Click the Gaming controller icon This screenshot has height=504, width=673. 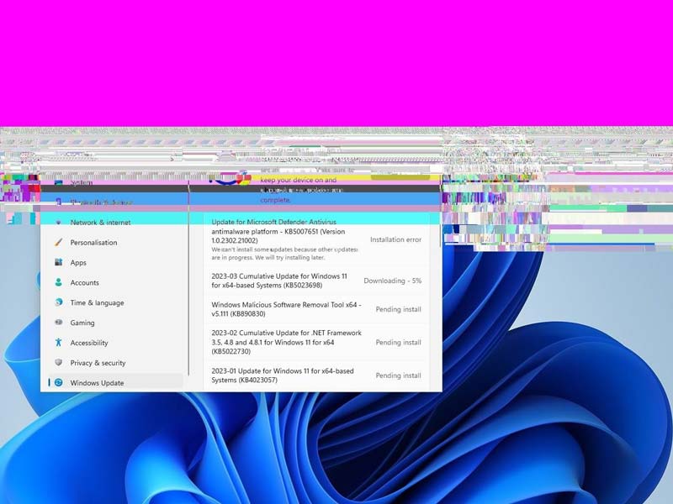click(57, 323)
